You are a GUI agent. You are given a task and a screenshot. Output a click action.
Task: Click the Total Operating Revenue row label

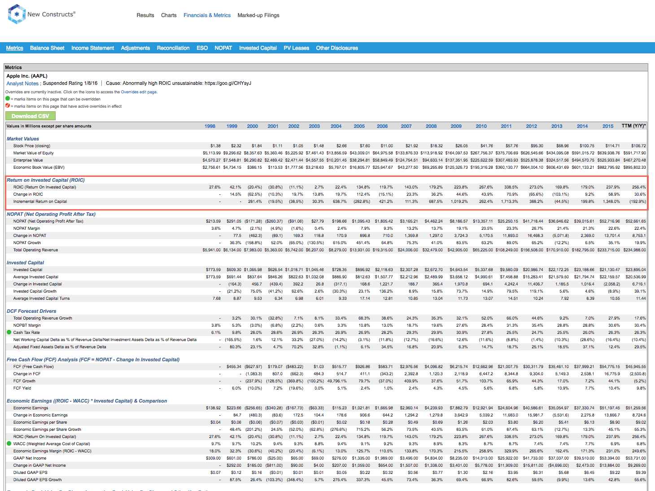tap(35, 250)
